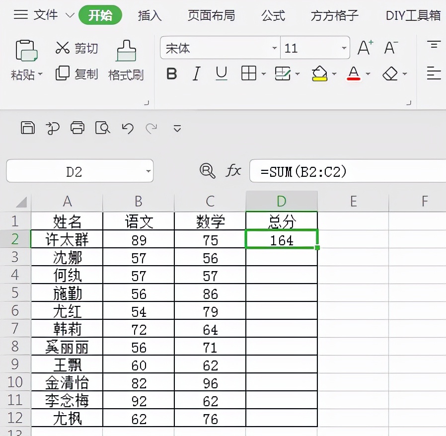
Task: Switch to the 公式 tab
Action: 273,15
